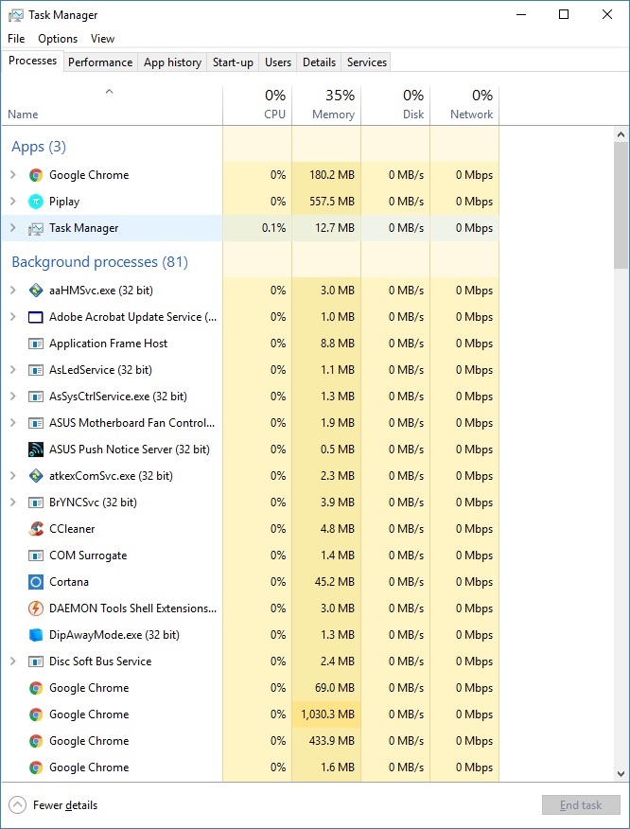Switch to the Start-up tab
Screen dimensions: 630x829
click(233, 62)
